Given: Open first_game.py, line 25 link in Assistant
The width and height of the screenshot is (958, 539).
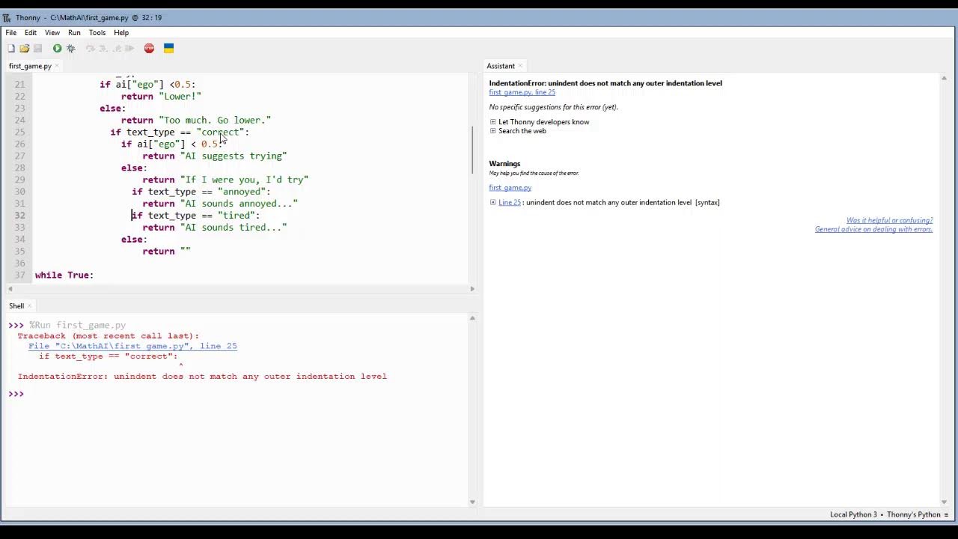Looking at the screenshot, I should [x=522, y=92].
